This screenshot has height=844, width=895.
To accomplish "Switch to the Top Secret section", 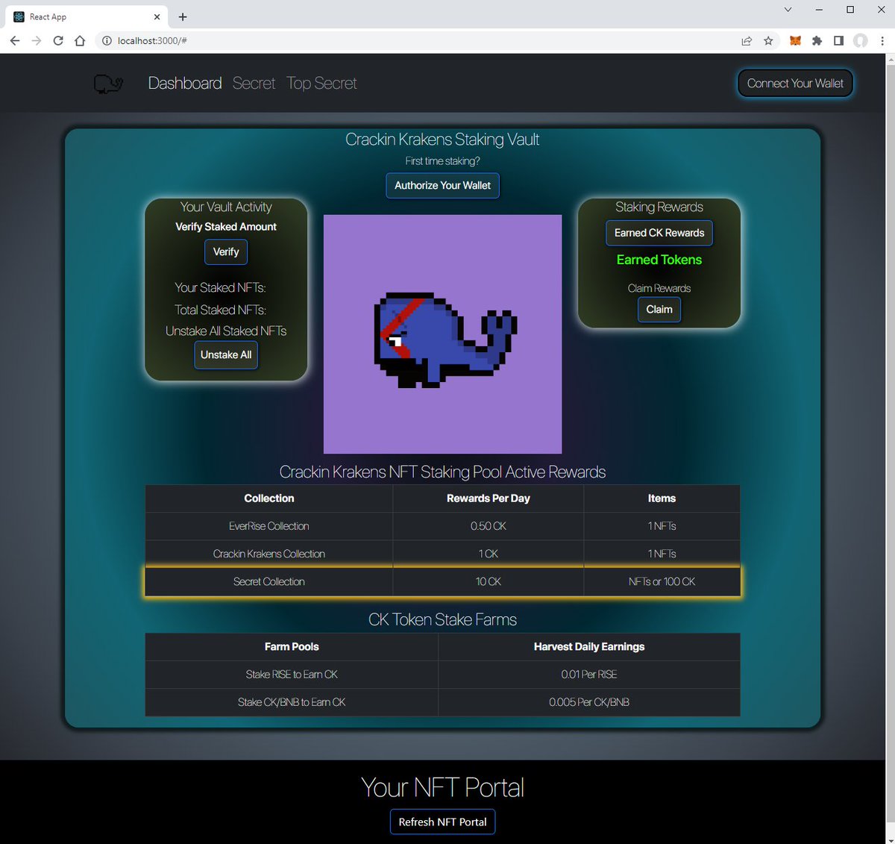I will pyautogui.click(x=321, y=83).
